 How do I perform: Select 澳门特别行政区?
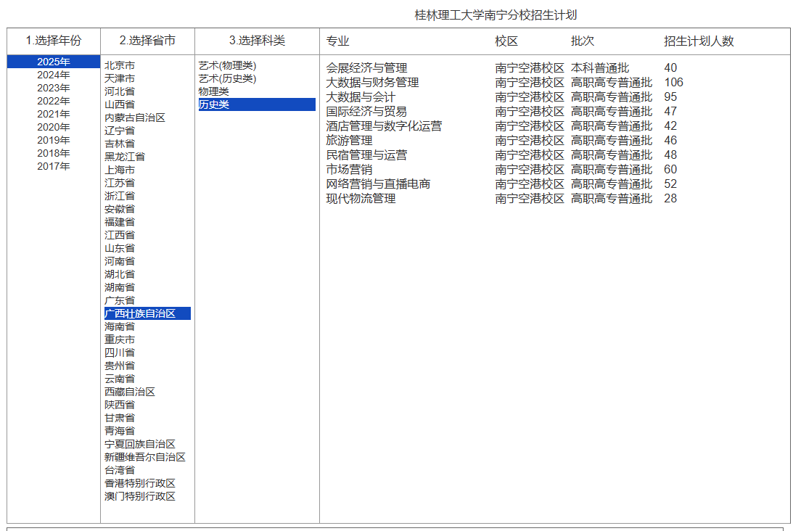(x=140, y=496)
